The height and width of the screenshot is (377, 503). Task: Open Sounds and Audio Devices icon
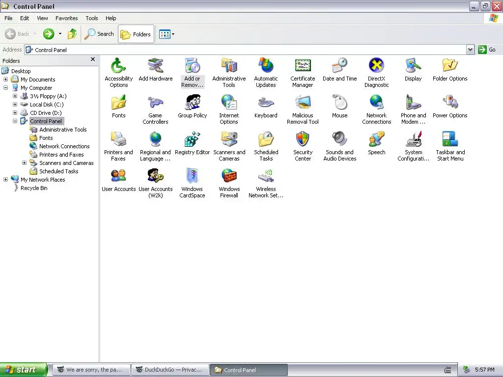[x=340, y=146]
